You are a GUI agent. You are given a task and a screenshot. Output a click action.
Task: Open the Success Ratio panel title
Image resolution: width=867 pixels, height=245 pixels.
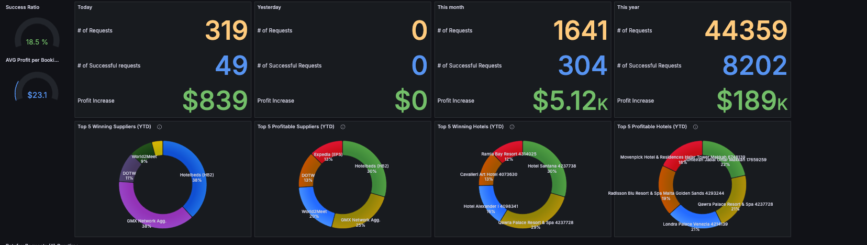(x=23, y=7)
